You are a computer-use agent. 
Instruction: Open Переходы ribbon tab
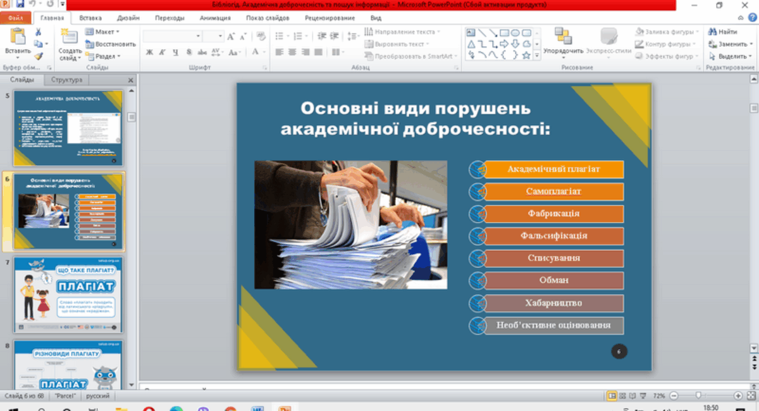tap(170, 18)
